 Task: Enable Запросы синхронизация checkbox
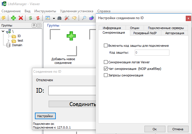click(106, 75)
